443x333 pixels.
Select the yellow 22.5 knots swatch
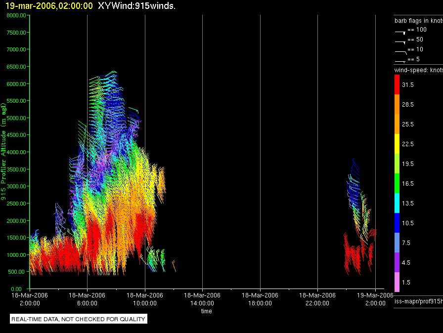pyautogui.click(x=397, y=144)
